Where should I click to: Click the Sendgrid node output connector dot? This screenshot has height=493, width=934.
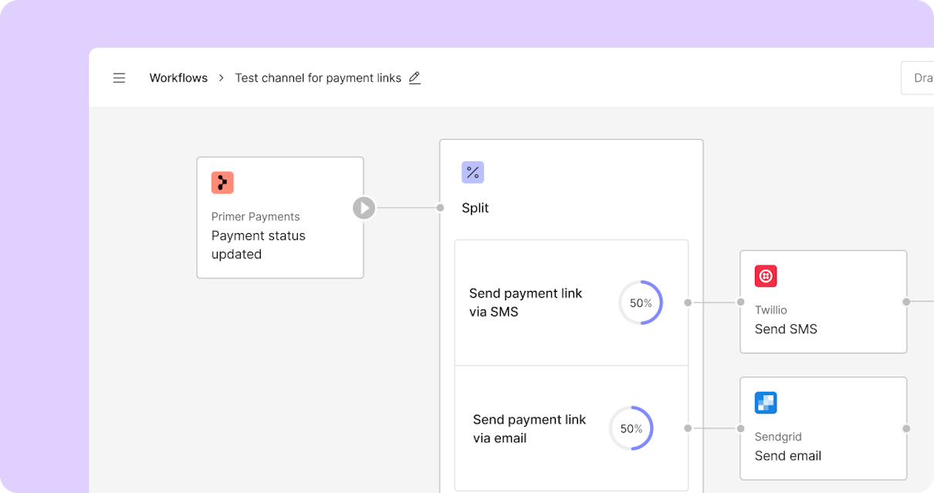[x=907, y=428]
